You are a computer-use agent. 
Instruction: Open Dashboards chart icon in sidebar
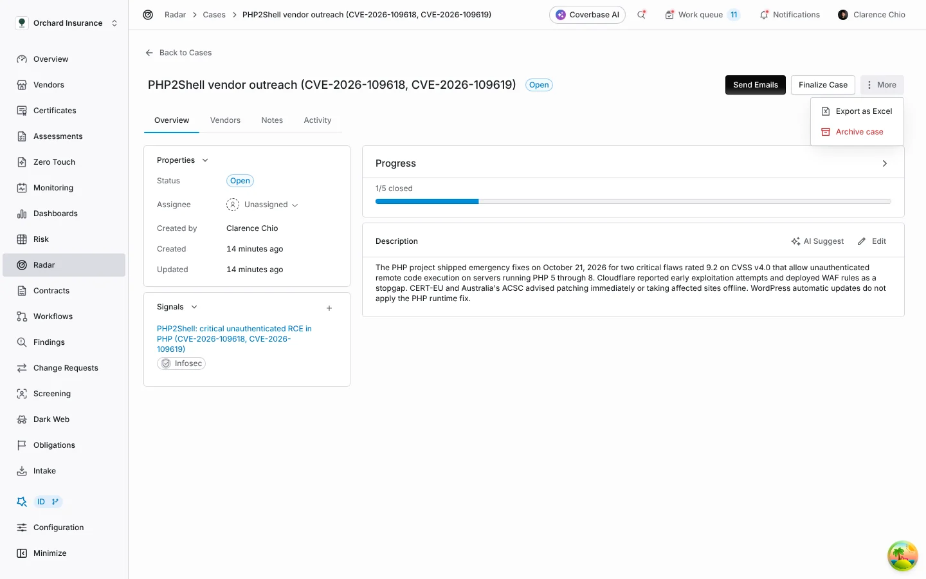click(22, 214)
